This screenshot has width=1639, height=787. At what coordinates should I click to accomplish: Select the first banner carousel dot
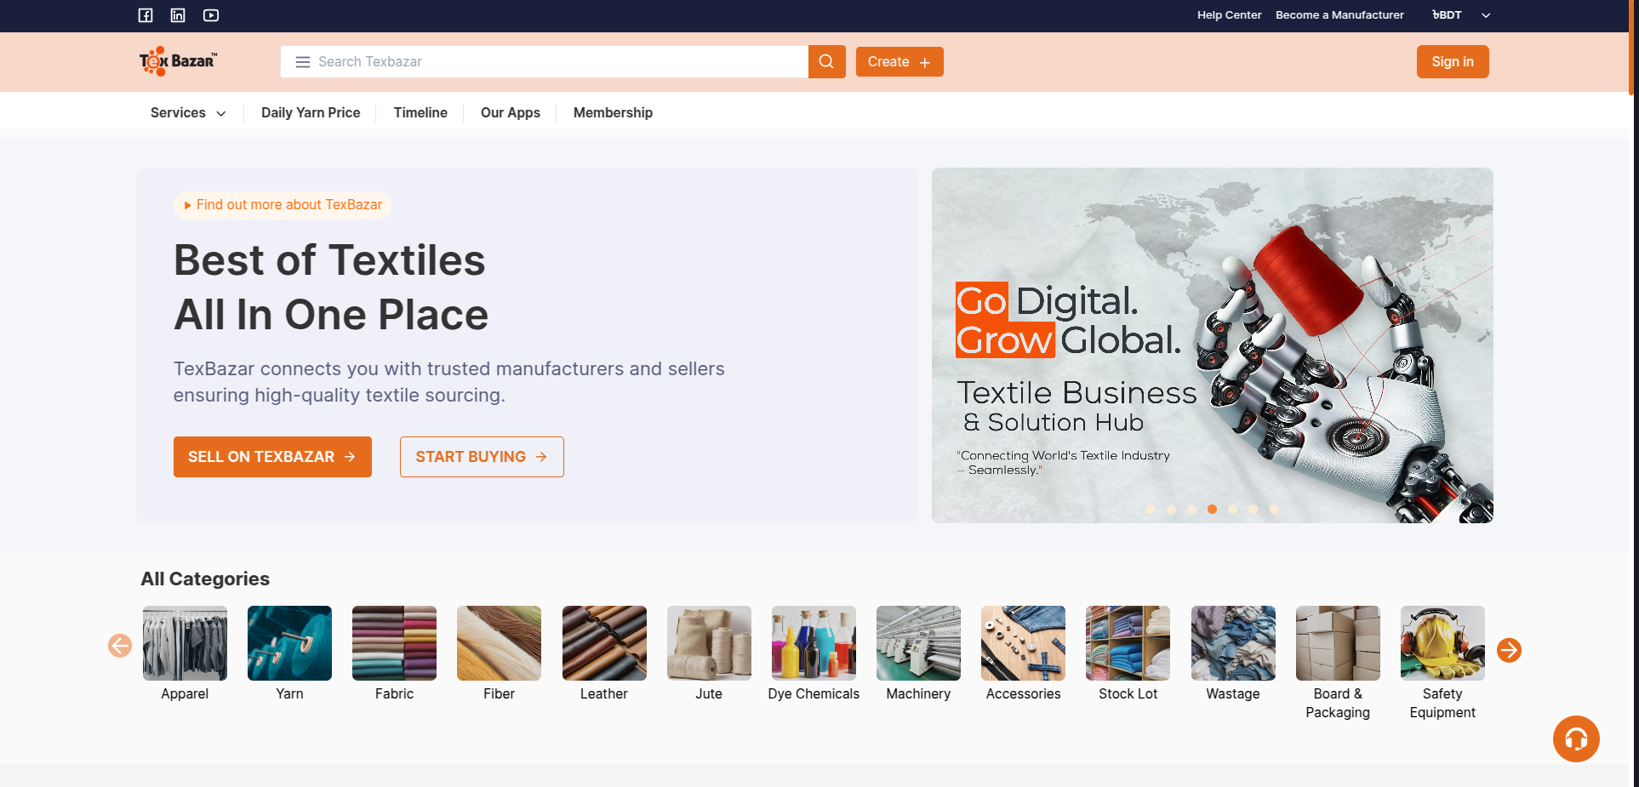click(1151, 510)
